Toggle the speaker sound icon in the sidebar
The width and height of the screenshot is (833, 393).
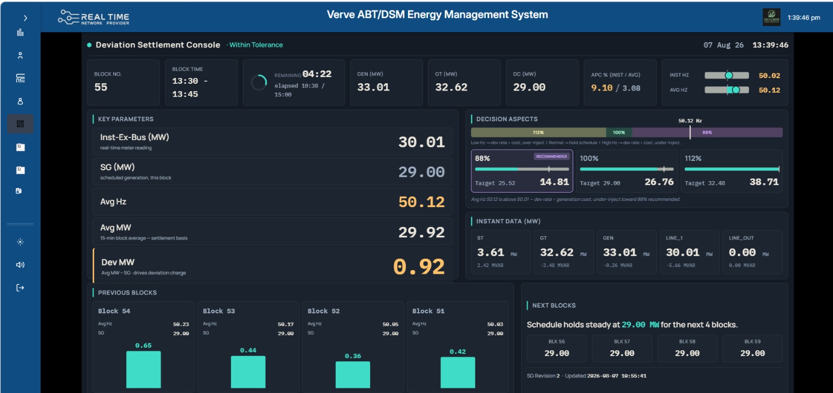pos(20,265)
